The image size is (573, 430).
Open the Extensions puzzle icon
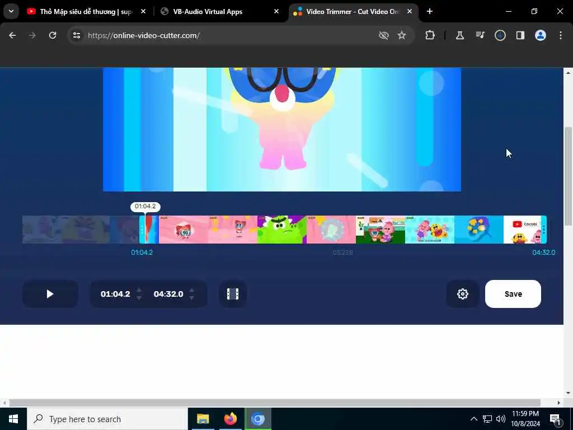[430, 35]
